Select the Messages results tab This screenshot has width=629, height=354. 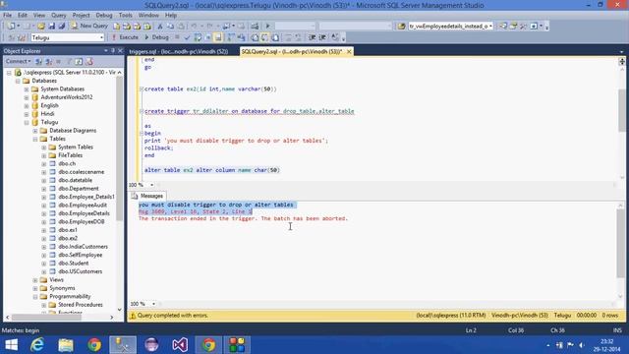[148, 196]
